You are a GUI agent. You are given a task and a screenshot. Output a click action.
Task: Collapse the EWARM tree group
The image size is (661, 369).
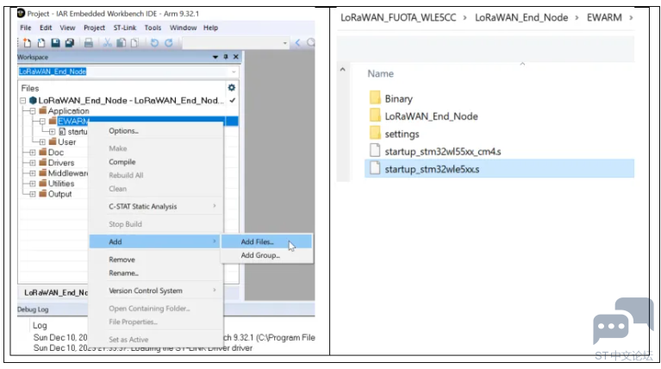[x=42, y=122]
